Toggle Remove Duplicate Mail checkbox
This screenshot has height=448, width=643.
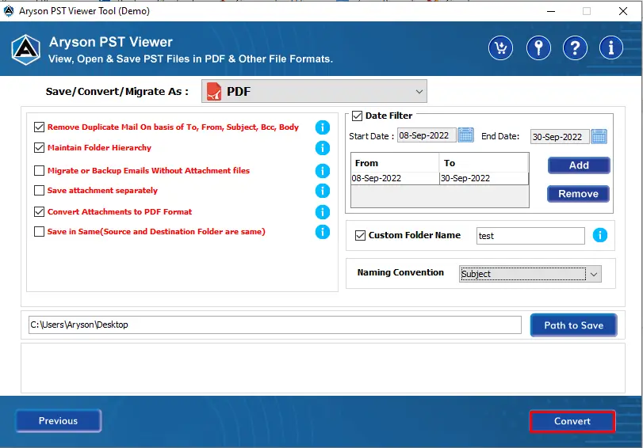click(39, 127)
